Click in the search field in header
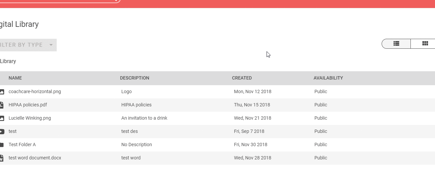435x173 pixels. coord(56,1)
